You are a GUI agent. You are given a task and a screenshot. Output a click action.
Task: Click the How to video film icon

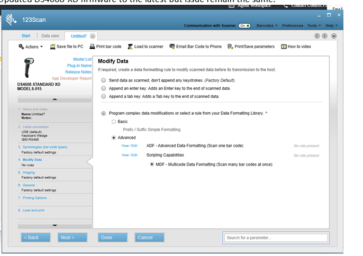(284, 47)
